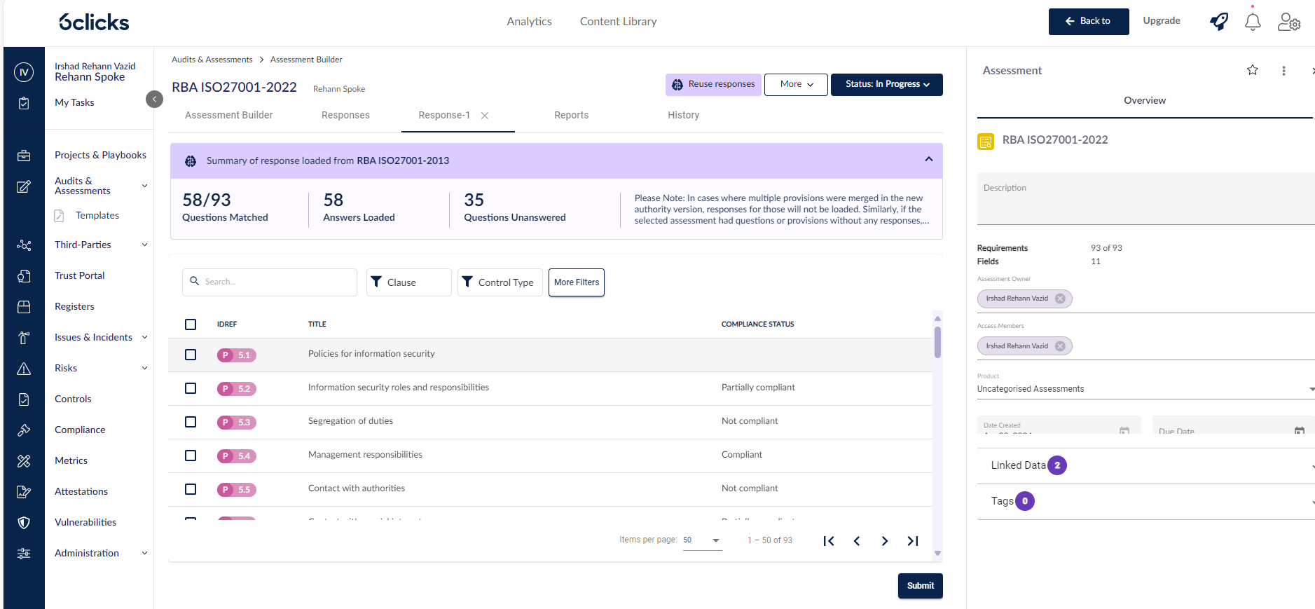The width and height of the screenshot is (1315, 609).
Task: Click the Reuse responses button
Action: click(713, 84)
